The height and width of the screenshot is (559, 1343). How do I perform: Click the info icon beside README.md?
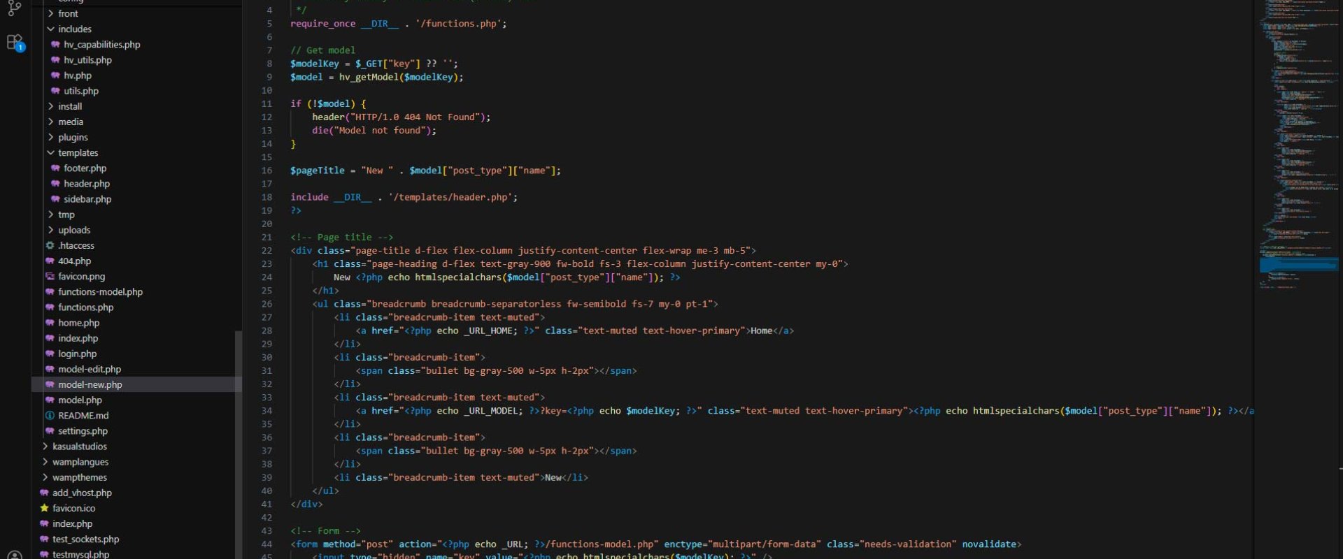click(x=50, y=415)
